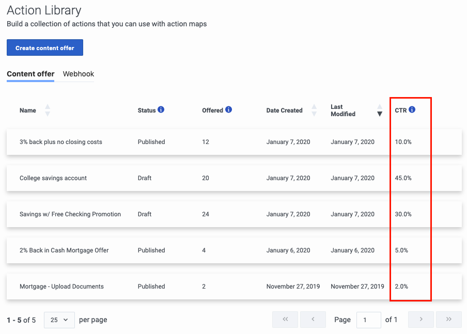Image resolution: width=467 pixels, height=334 pixels.
Task: Click the 5.0% CTR value
Action: [401, 250]
